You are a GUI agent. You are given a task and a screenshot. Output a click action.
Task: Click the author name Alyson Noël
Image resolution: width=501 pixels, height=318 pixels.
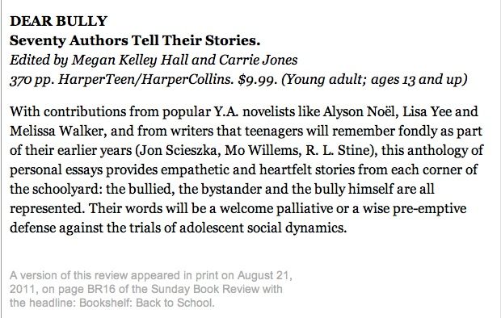[x=360, y=111]
